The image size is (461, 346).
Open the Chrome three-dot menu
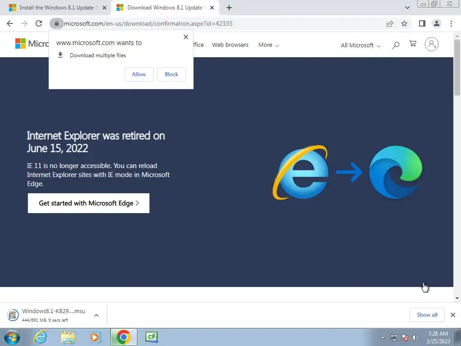(x=451, y=23)
